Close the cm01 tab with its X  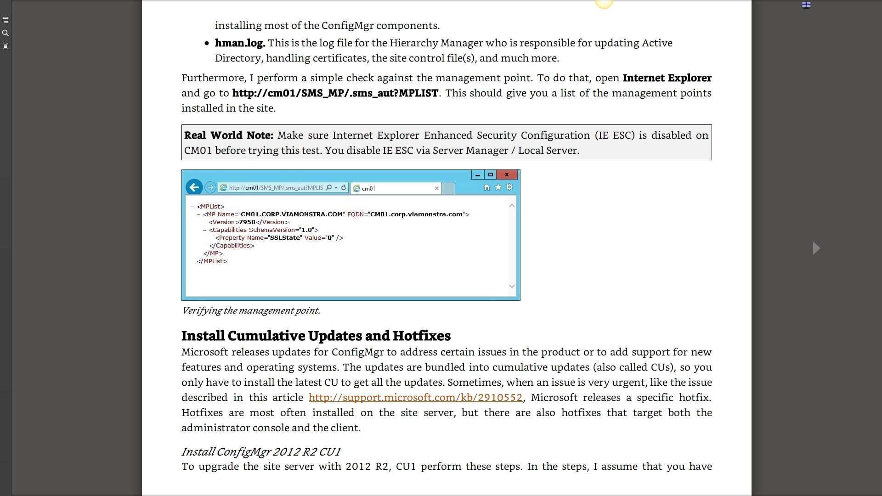tap(437, 188)
